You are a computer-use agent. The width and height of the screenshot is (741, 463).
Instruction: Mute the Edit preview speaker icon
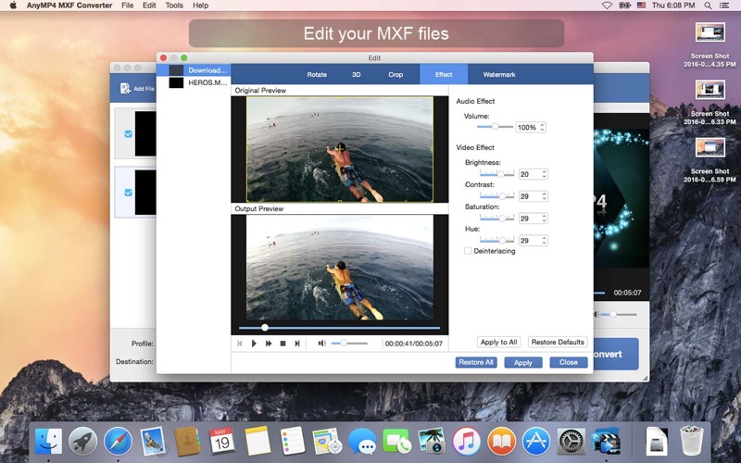pos(321,343)
